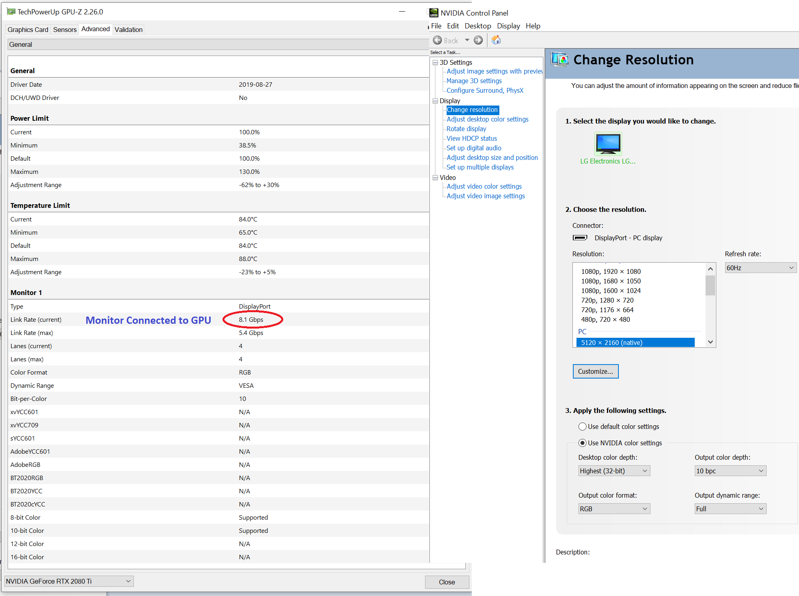
Task: Click the resolution list scroll down arrow
Action: (x=710, y=342)
